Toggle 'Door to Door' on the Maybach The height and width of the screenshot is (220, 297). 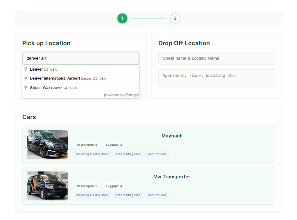coord(157,154)
